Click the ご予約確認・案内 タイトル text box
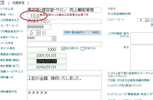Image resolution: width=153 pixels, height=100 pixels. [x=142, y=38]
